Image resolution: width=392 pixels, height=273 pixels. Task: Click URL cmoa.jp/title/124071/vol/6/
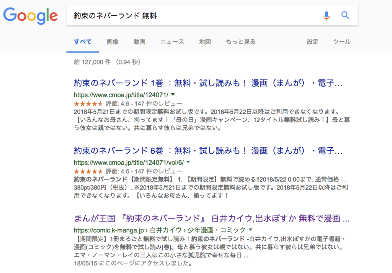click(129, 163)
